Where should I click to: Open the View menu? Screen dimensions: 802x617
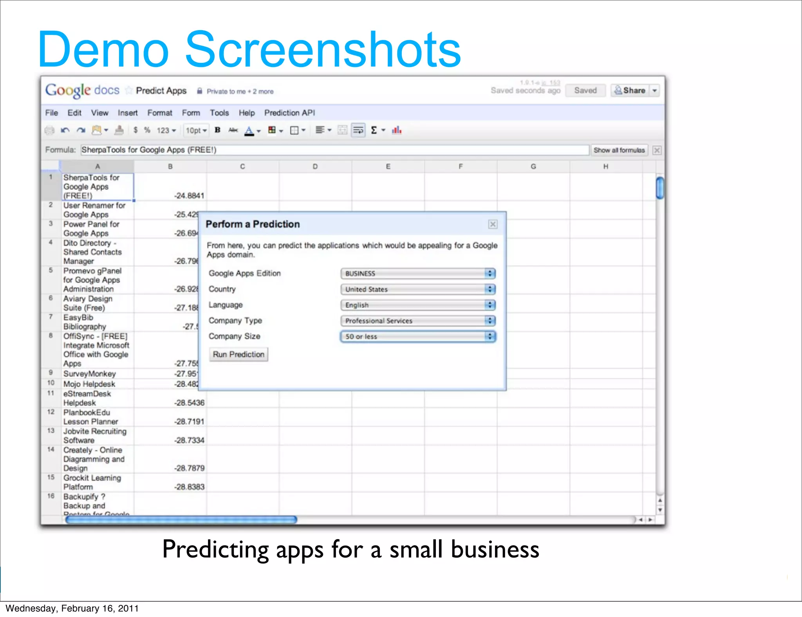pos(100,113)
